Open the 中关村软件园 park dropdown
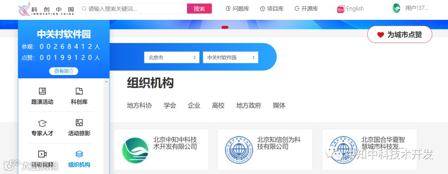 [x=231, y=57]
